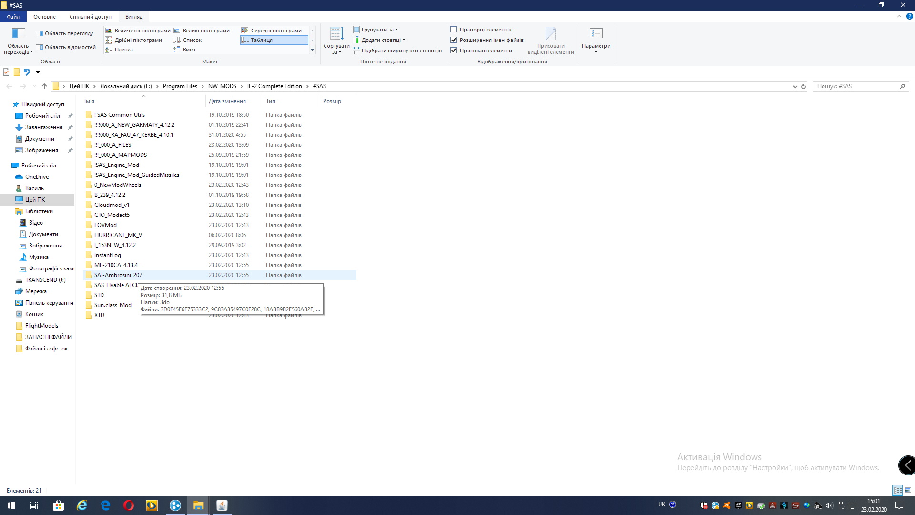Open the Файл menu tab
Image resolution: width=915 pixels, height=515 pixels.
coord(13,17)
